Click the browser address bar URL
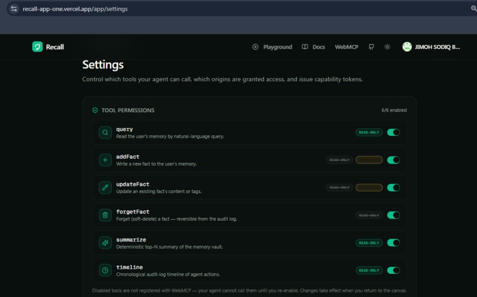Screen dimensions: 477x297 pos(75,9)
